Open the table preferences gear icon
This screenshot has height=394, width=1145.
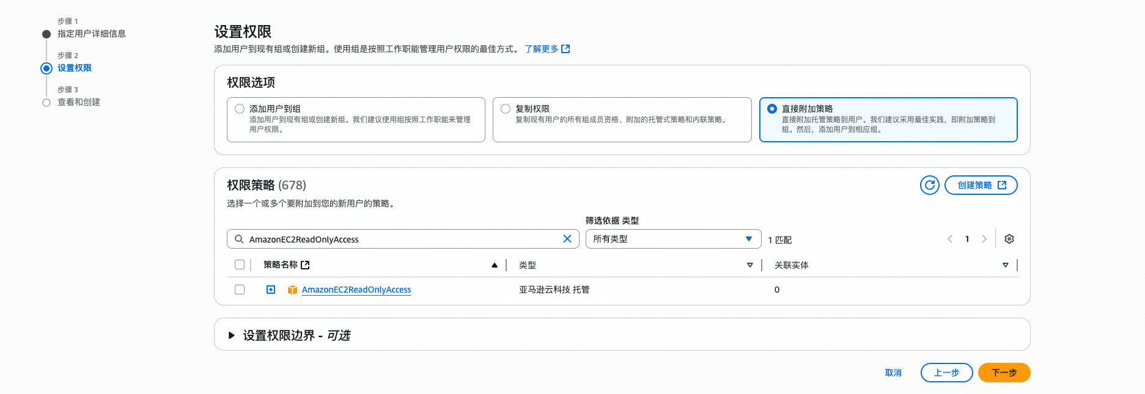coord(1009,239)
